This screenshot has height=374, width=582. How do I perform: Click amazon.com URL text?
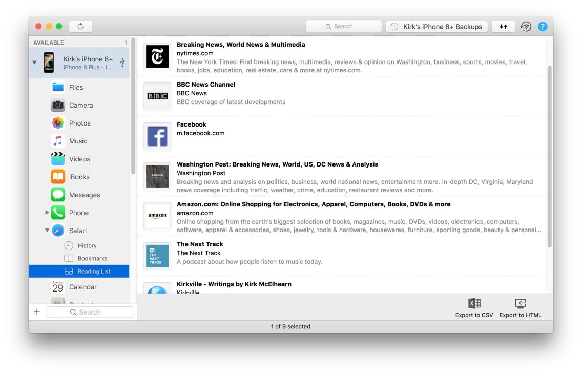pos(195,213)
